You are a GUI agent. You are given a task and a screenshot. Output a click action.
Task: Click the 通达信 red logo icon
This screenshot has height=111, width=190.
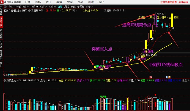click(x=2, y=2)
